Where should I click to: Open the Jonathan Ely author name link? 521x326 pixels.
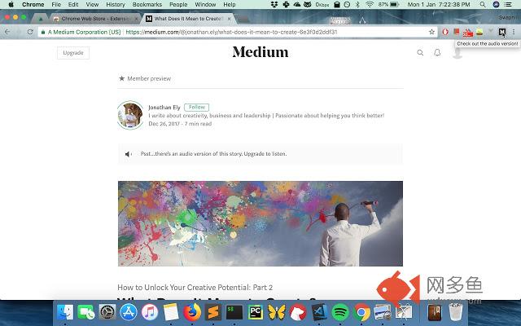[x=164, y=107]
